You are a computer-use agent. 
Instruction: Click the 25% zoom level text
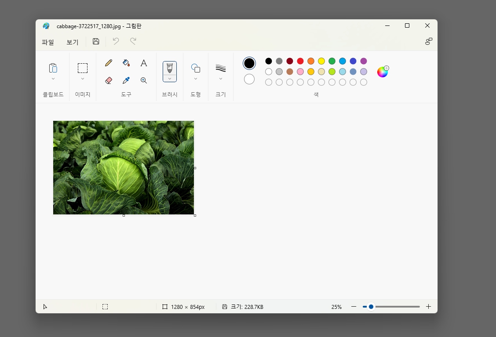pyautogui.click(x=336, y=307)
